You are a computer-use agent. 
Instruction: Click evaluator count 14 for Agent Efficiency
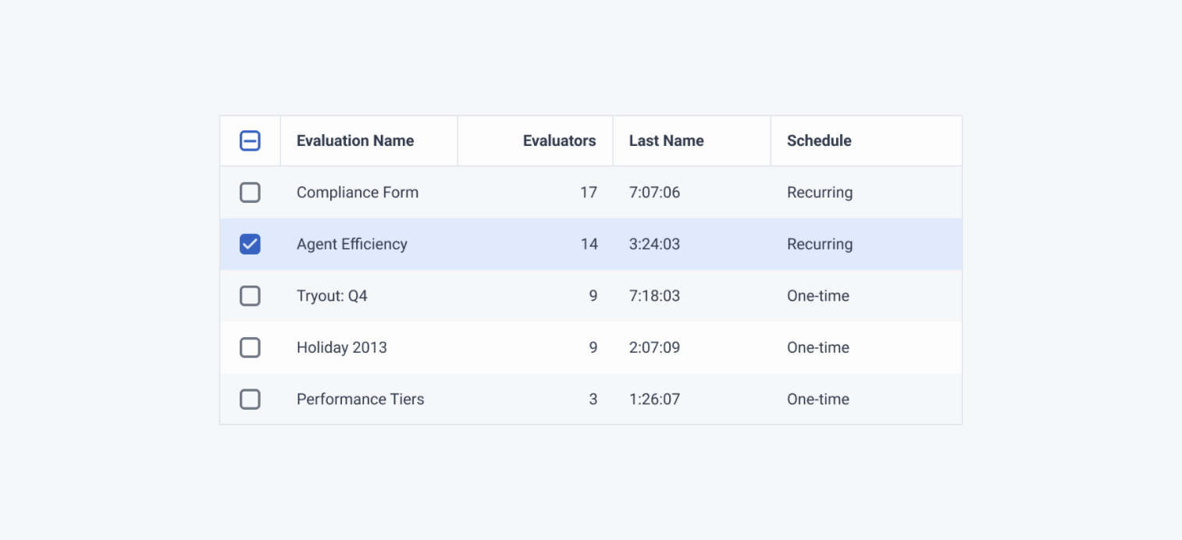point(589,244)
